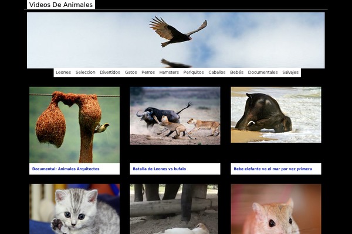
Task: Open the weaver bird nest thumbnail
Action: click(x=75, y=125)
